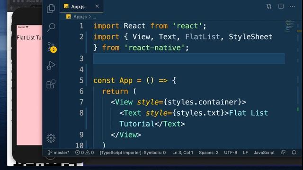
Task: Open the breadcrumb ellipsis symbol segment
Action: coord(94,17)
